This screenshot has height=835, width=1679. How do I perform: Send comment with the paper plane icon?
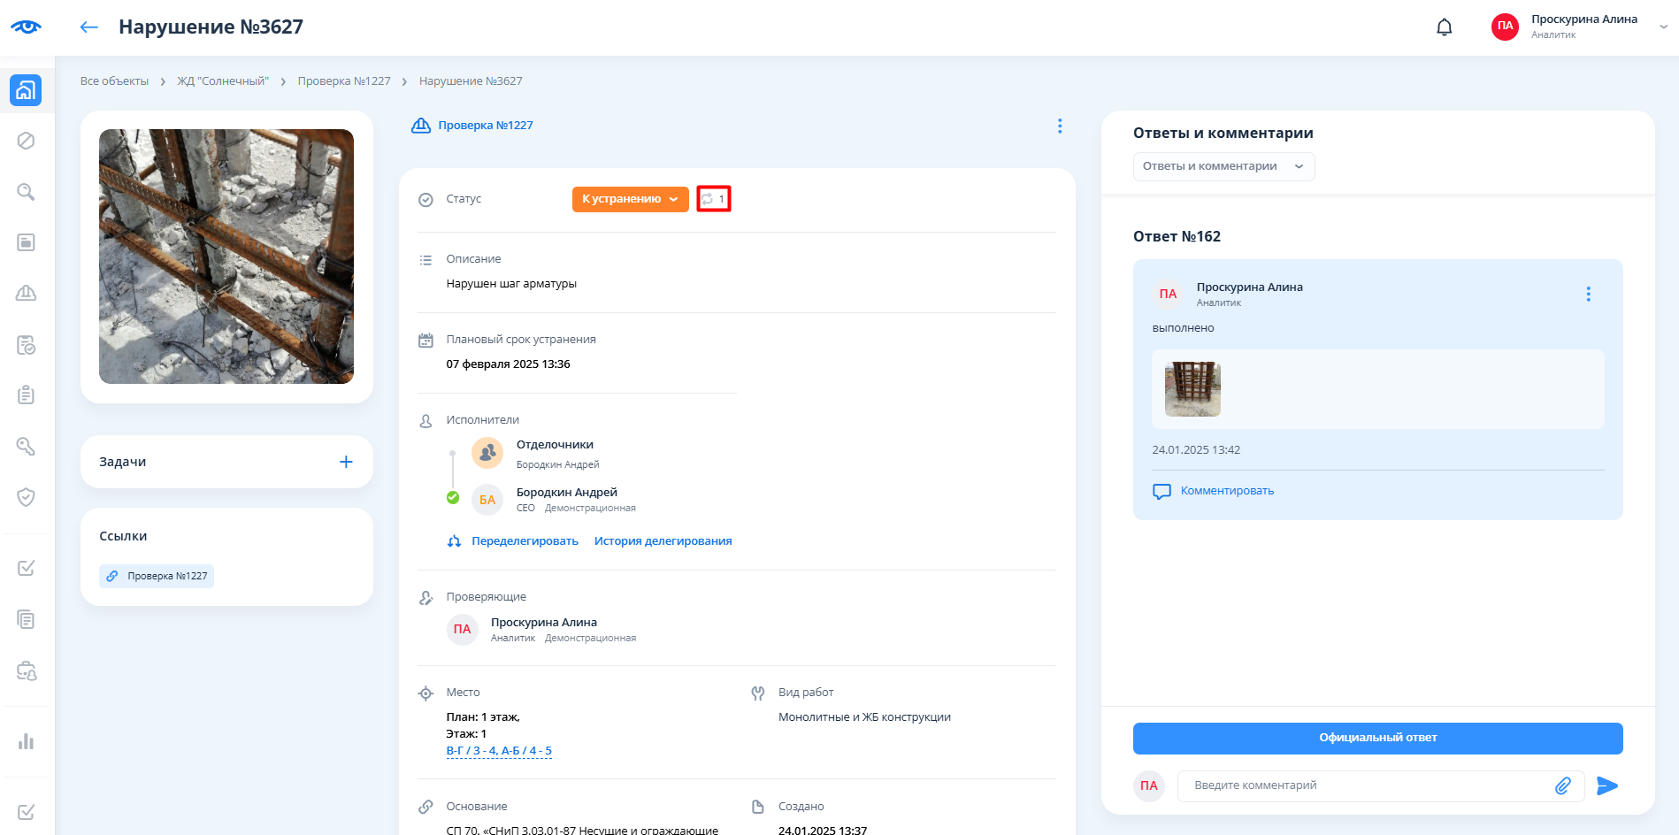pos(1606,785)
